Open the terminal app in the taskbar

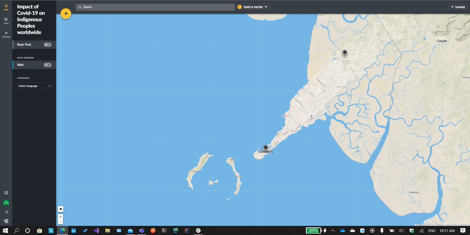coord(164,231)
